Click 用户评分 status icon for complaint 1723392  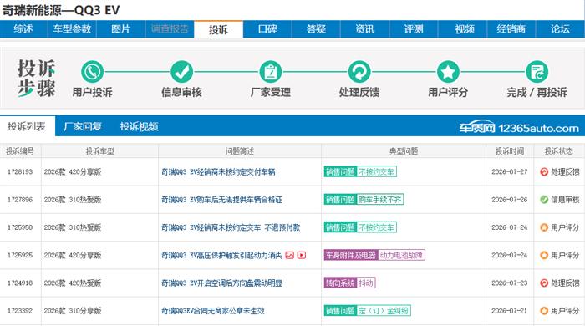544,310
